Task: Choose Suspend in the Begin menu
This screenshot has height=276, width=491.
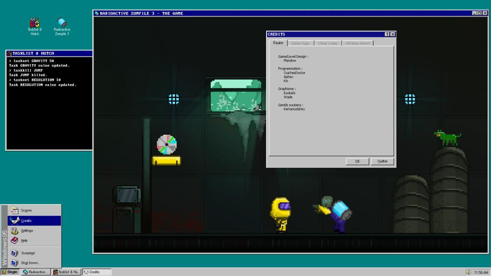Action: tap(34, 253)
